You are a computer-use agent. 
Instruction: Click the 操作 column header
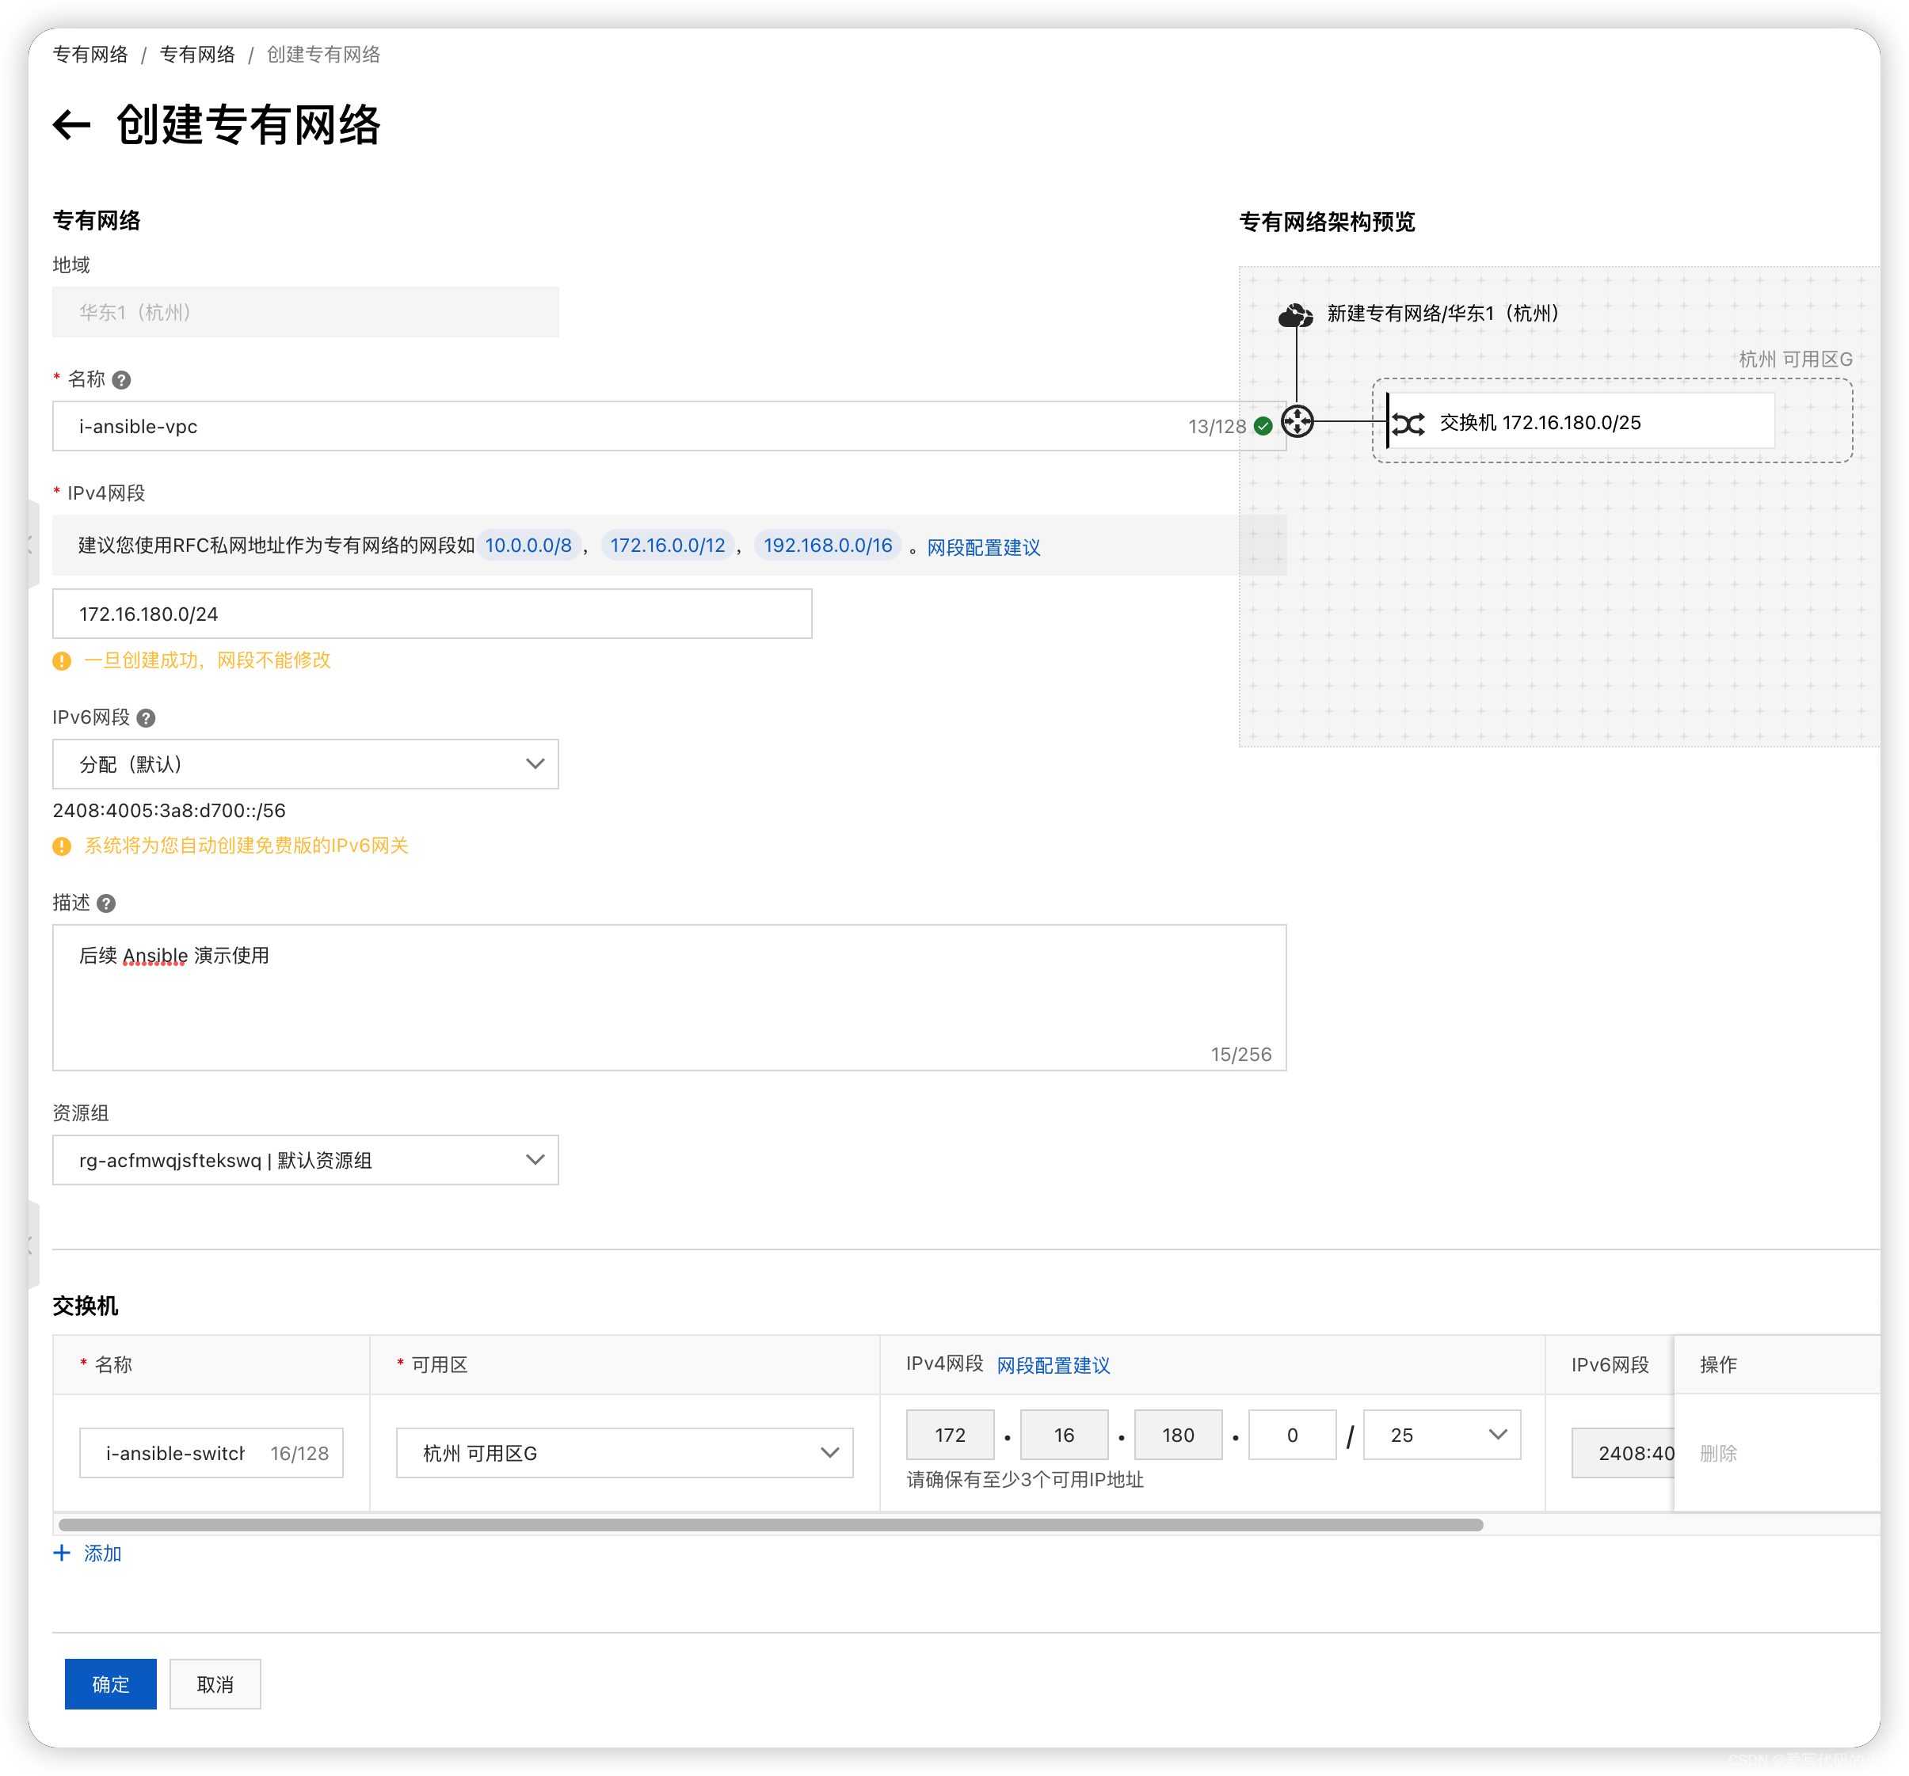1718,1364
